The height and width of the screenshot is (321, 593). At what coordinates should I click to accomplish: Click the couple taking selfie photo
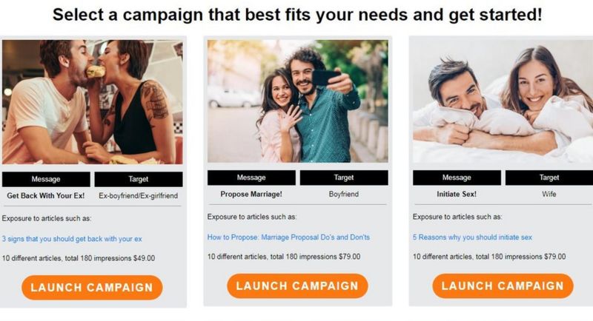point(297,101)
